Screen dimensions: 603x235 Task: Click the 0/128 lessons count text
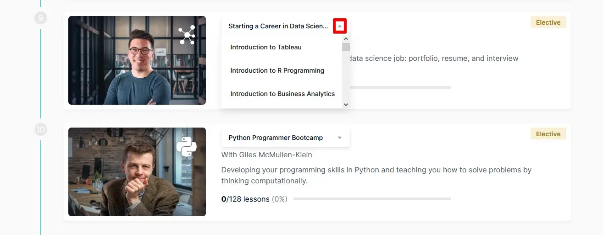pyautogui.click(x=245, y=199)
